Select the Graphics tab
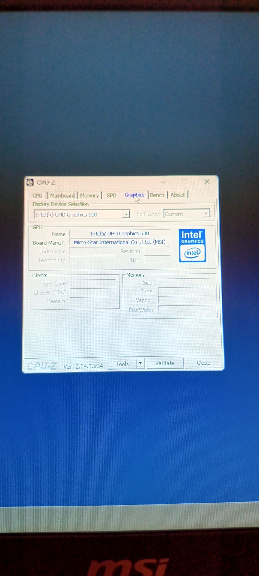This screenshot has height=576, width=259. (x=135, y=195)
